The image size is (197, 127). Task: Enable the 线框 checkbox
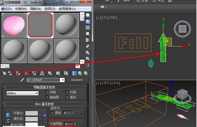(x=47, y=92)
